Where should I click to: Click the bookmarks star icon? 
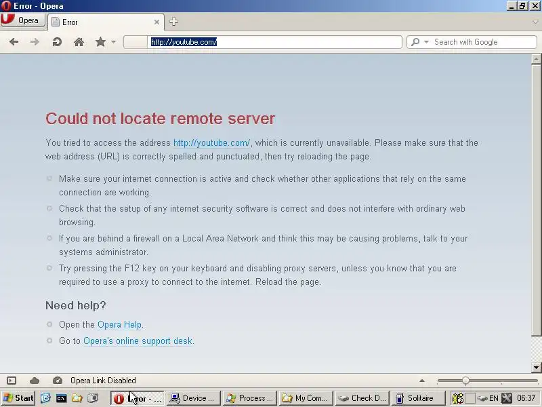(100, 42)
